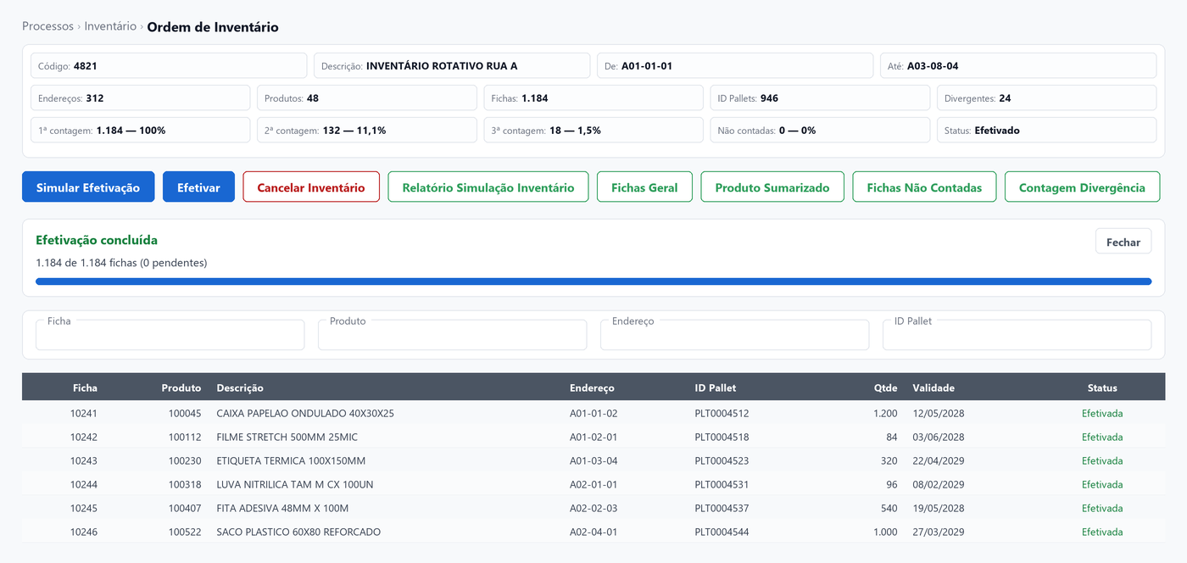Click the Código 4821 field
The width and height of the screenshot is (1187, 563).
click(169, 65)
